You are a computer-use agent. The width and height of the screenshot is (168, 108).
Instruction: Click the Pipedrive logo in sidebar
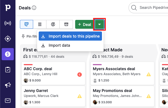click(x=8, y=7)
